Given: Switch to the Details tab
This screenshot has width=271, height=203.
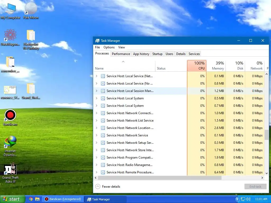Looking at the screenshot, I should [x=181, y=54].
